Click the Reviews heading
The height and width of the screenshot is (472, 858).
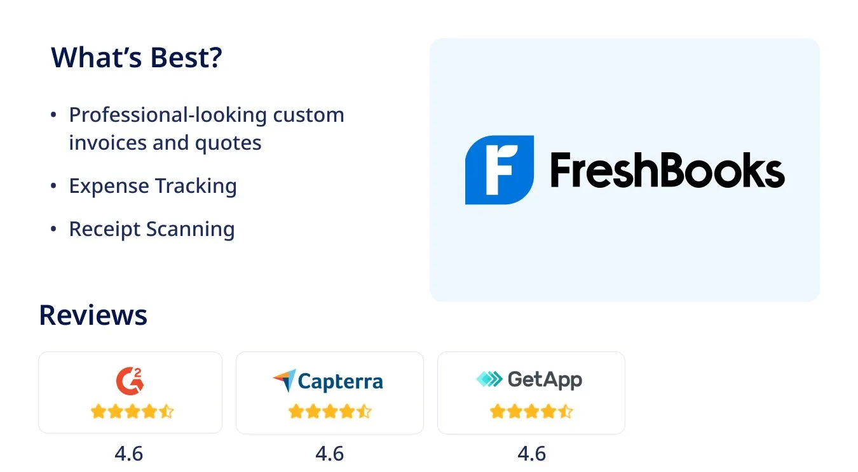(93, 315)
